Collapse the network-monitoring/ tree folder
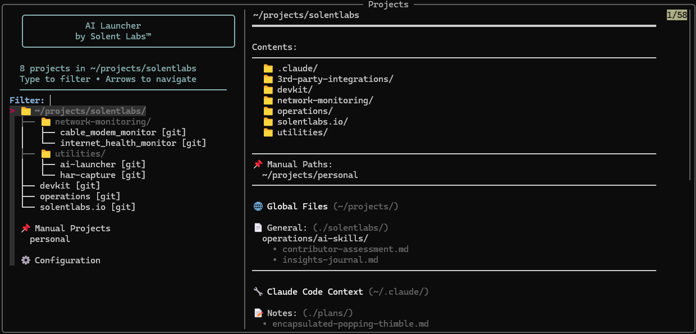 pyautogui.click(x=103, y=122)
